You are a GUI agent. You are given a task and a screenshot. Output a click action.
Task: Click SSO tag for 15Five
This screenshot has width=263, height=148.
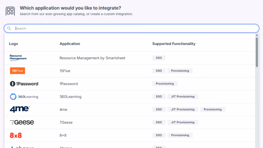click(x=159, y=71)
